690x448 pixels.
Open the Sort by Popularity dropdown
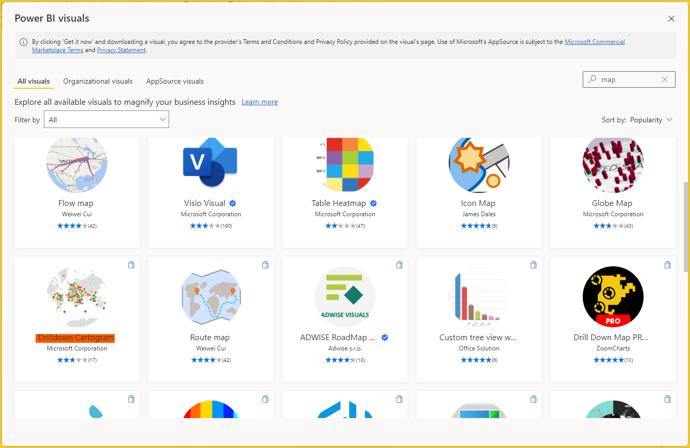(x=651, y=120)
